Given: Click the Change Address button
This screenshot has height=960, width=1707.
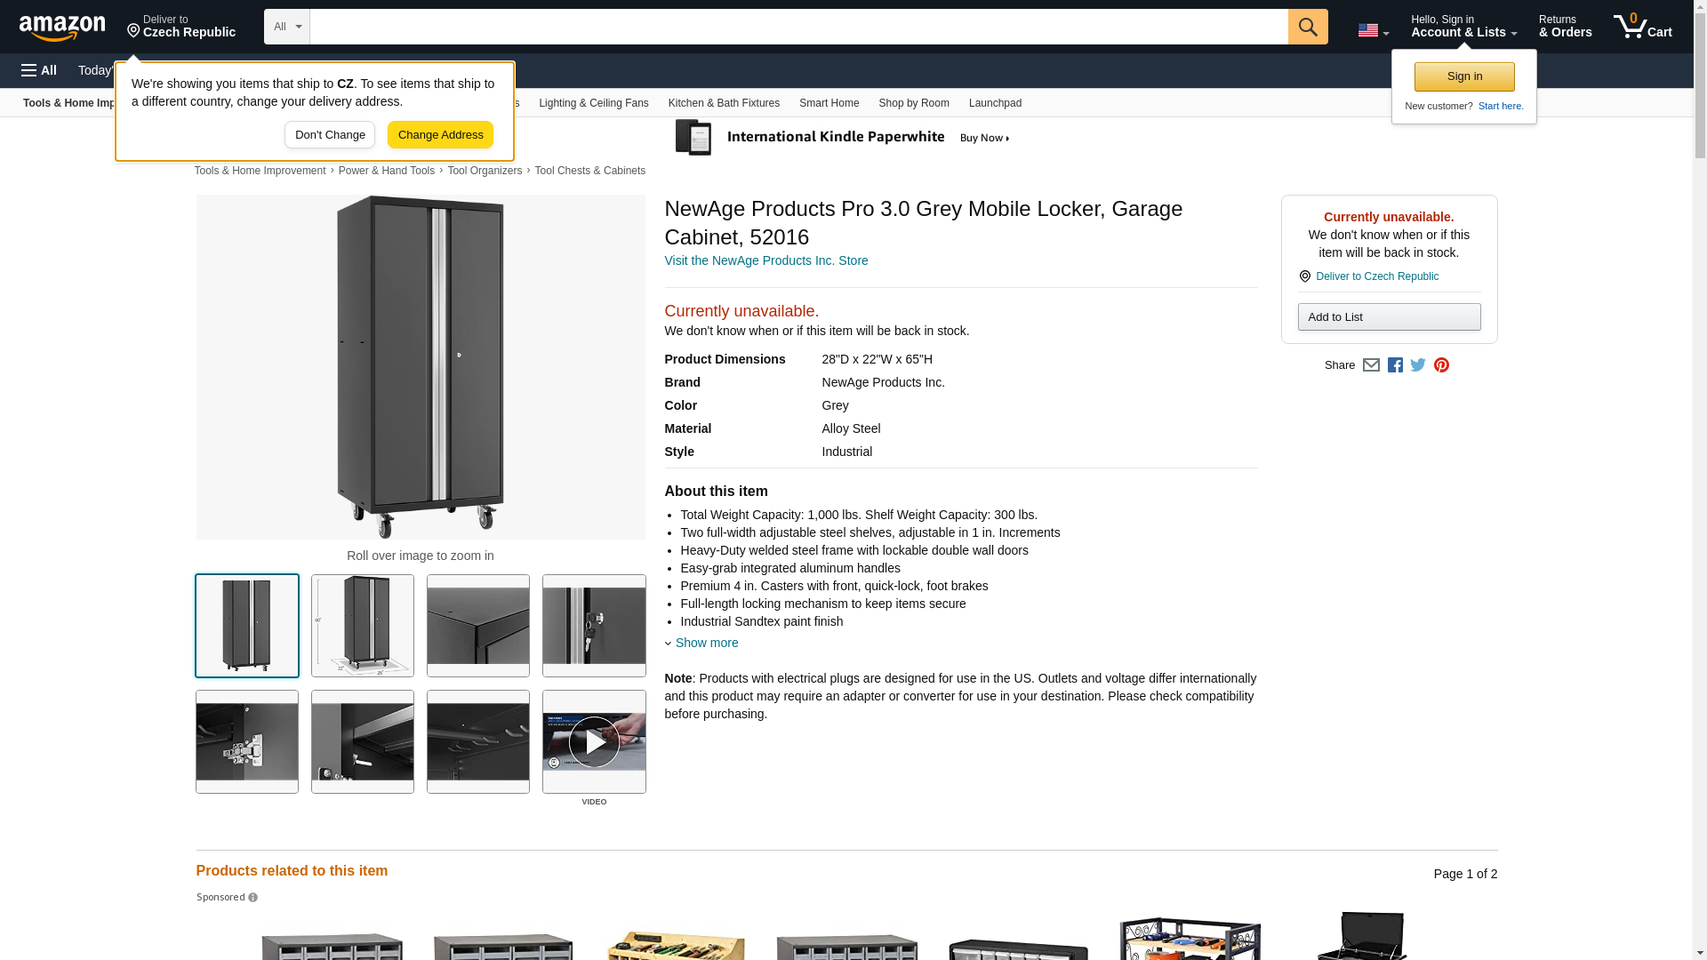Looking at the screenshot, I should [440, 135].
